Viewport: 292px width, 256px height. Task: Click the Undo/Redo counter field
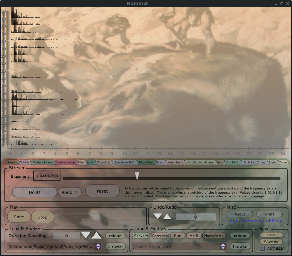(195, 217)
